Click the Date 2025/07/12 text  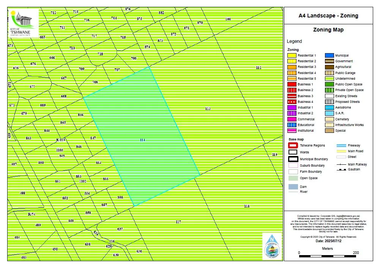[x=328, y=241]
